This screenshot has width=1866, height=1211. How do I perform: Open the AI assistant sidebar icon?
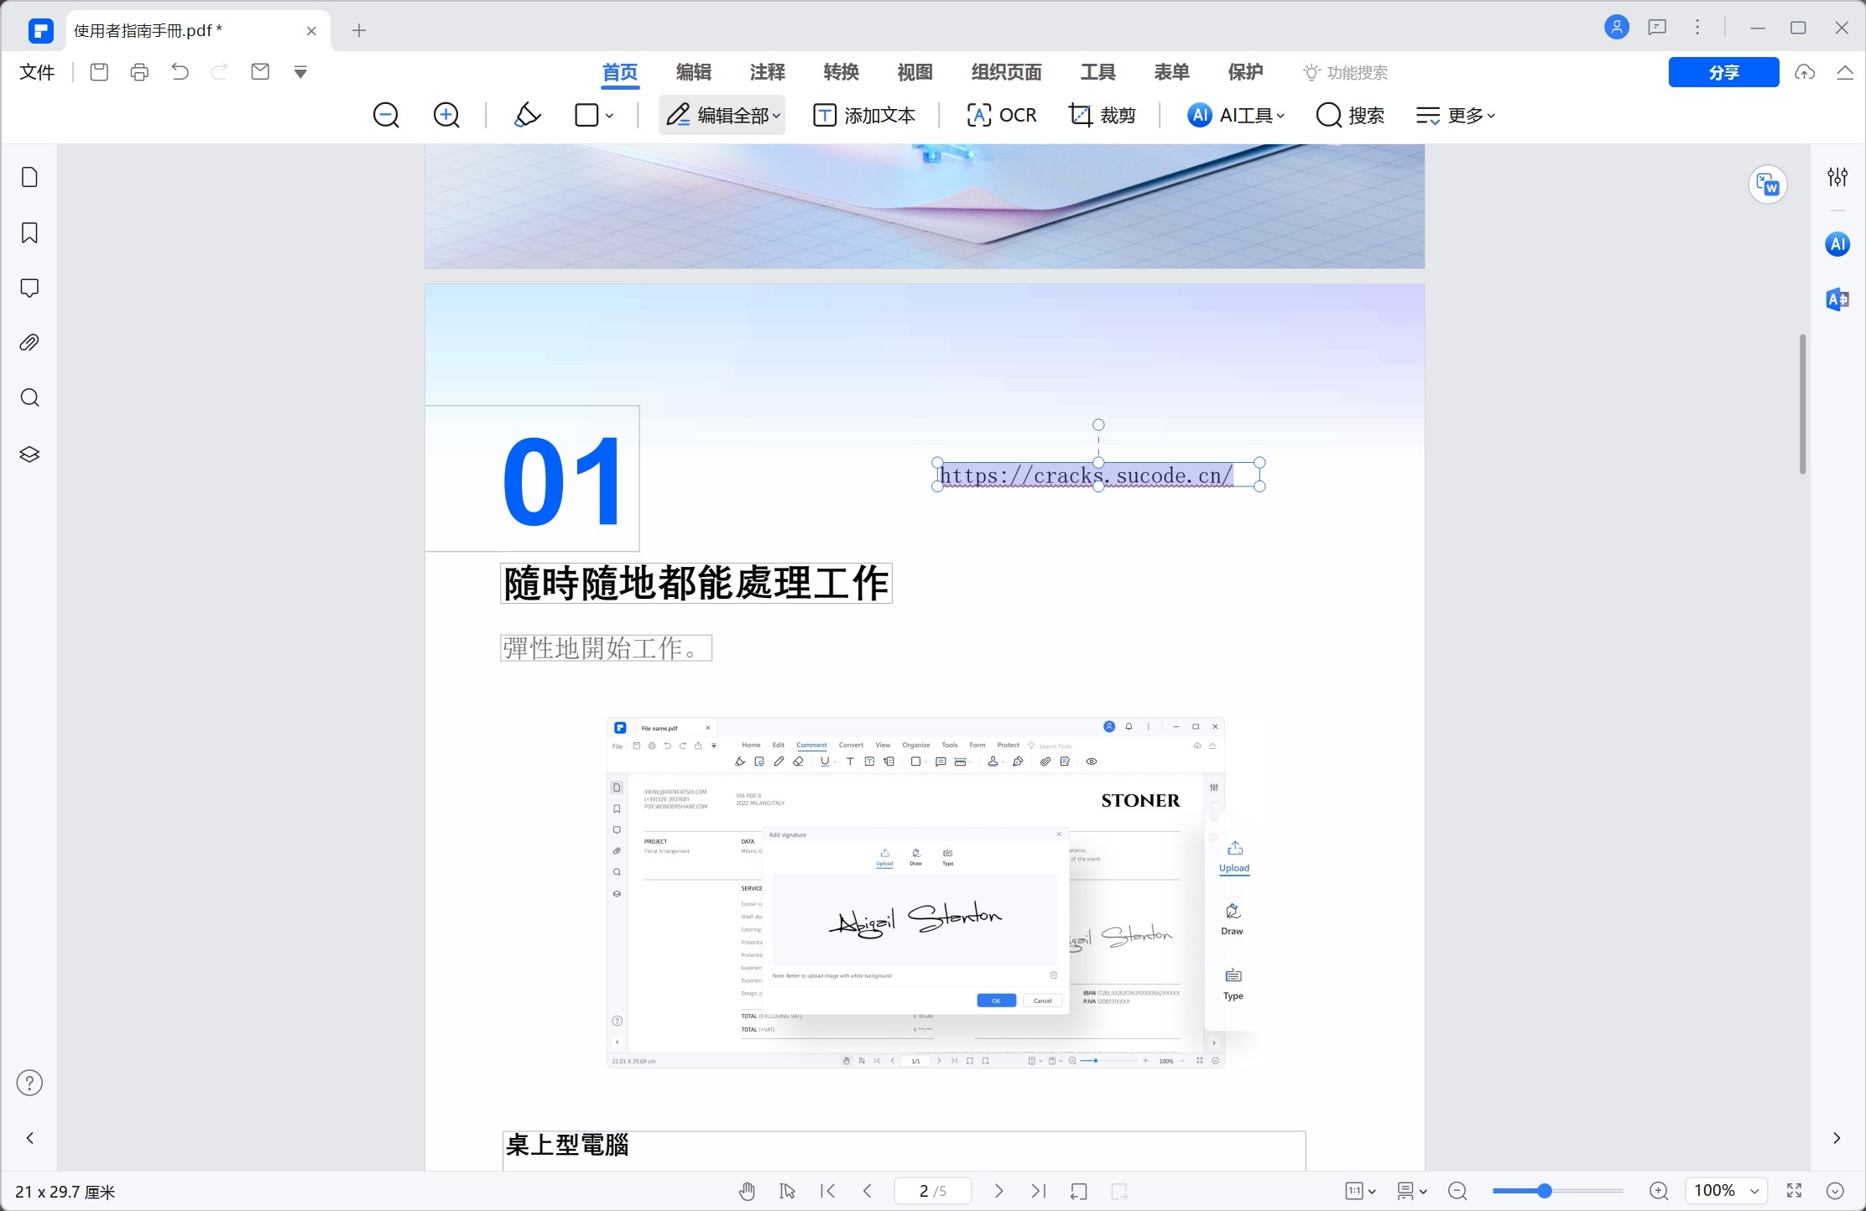click(1837, 244)
